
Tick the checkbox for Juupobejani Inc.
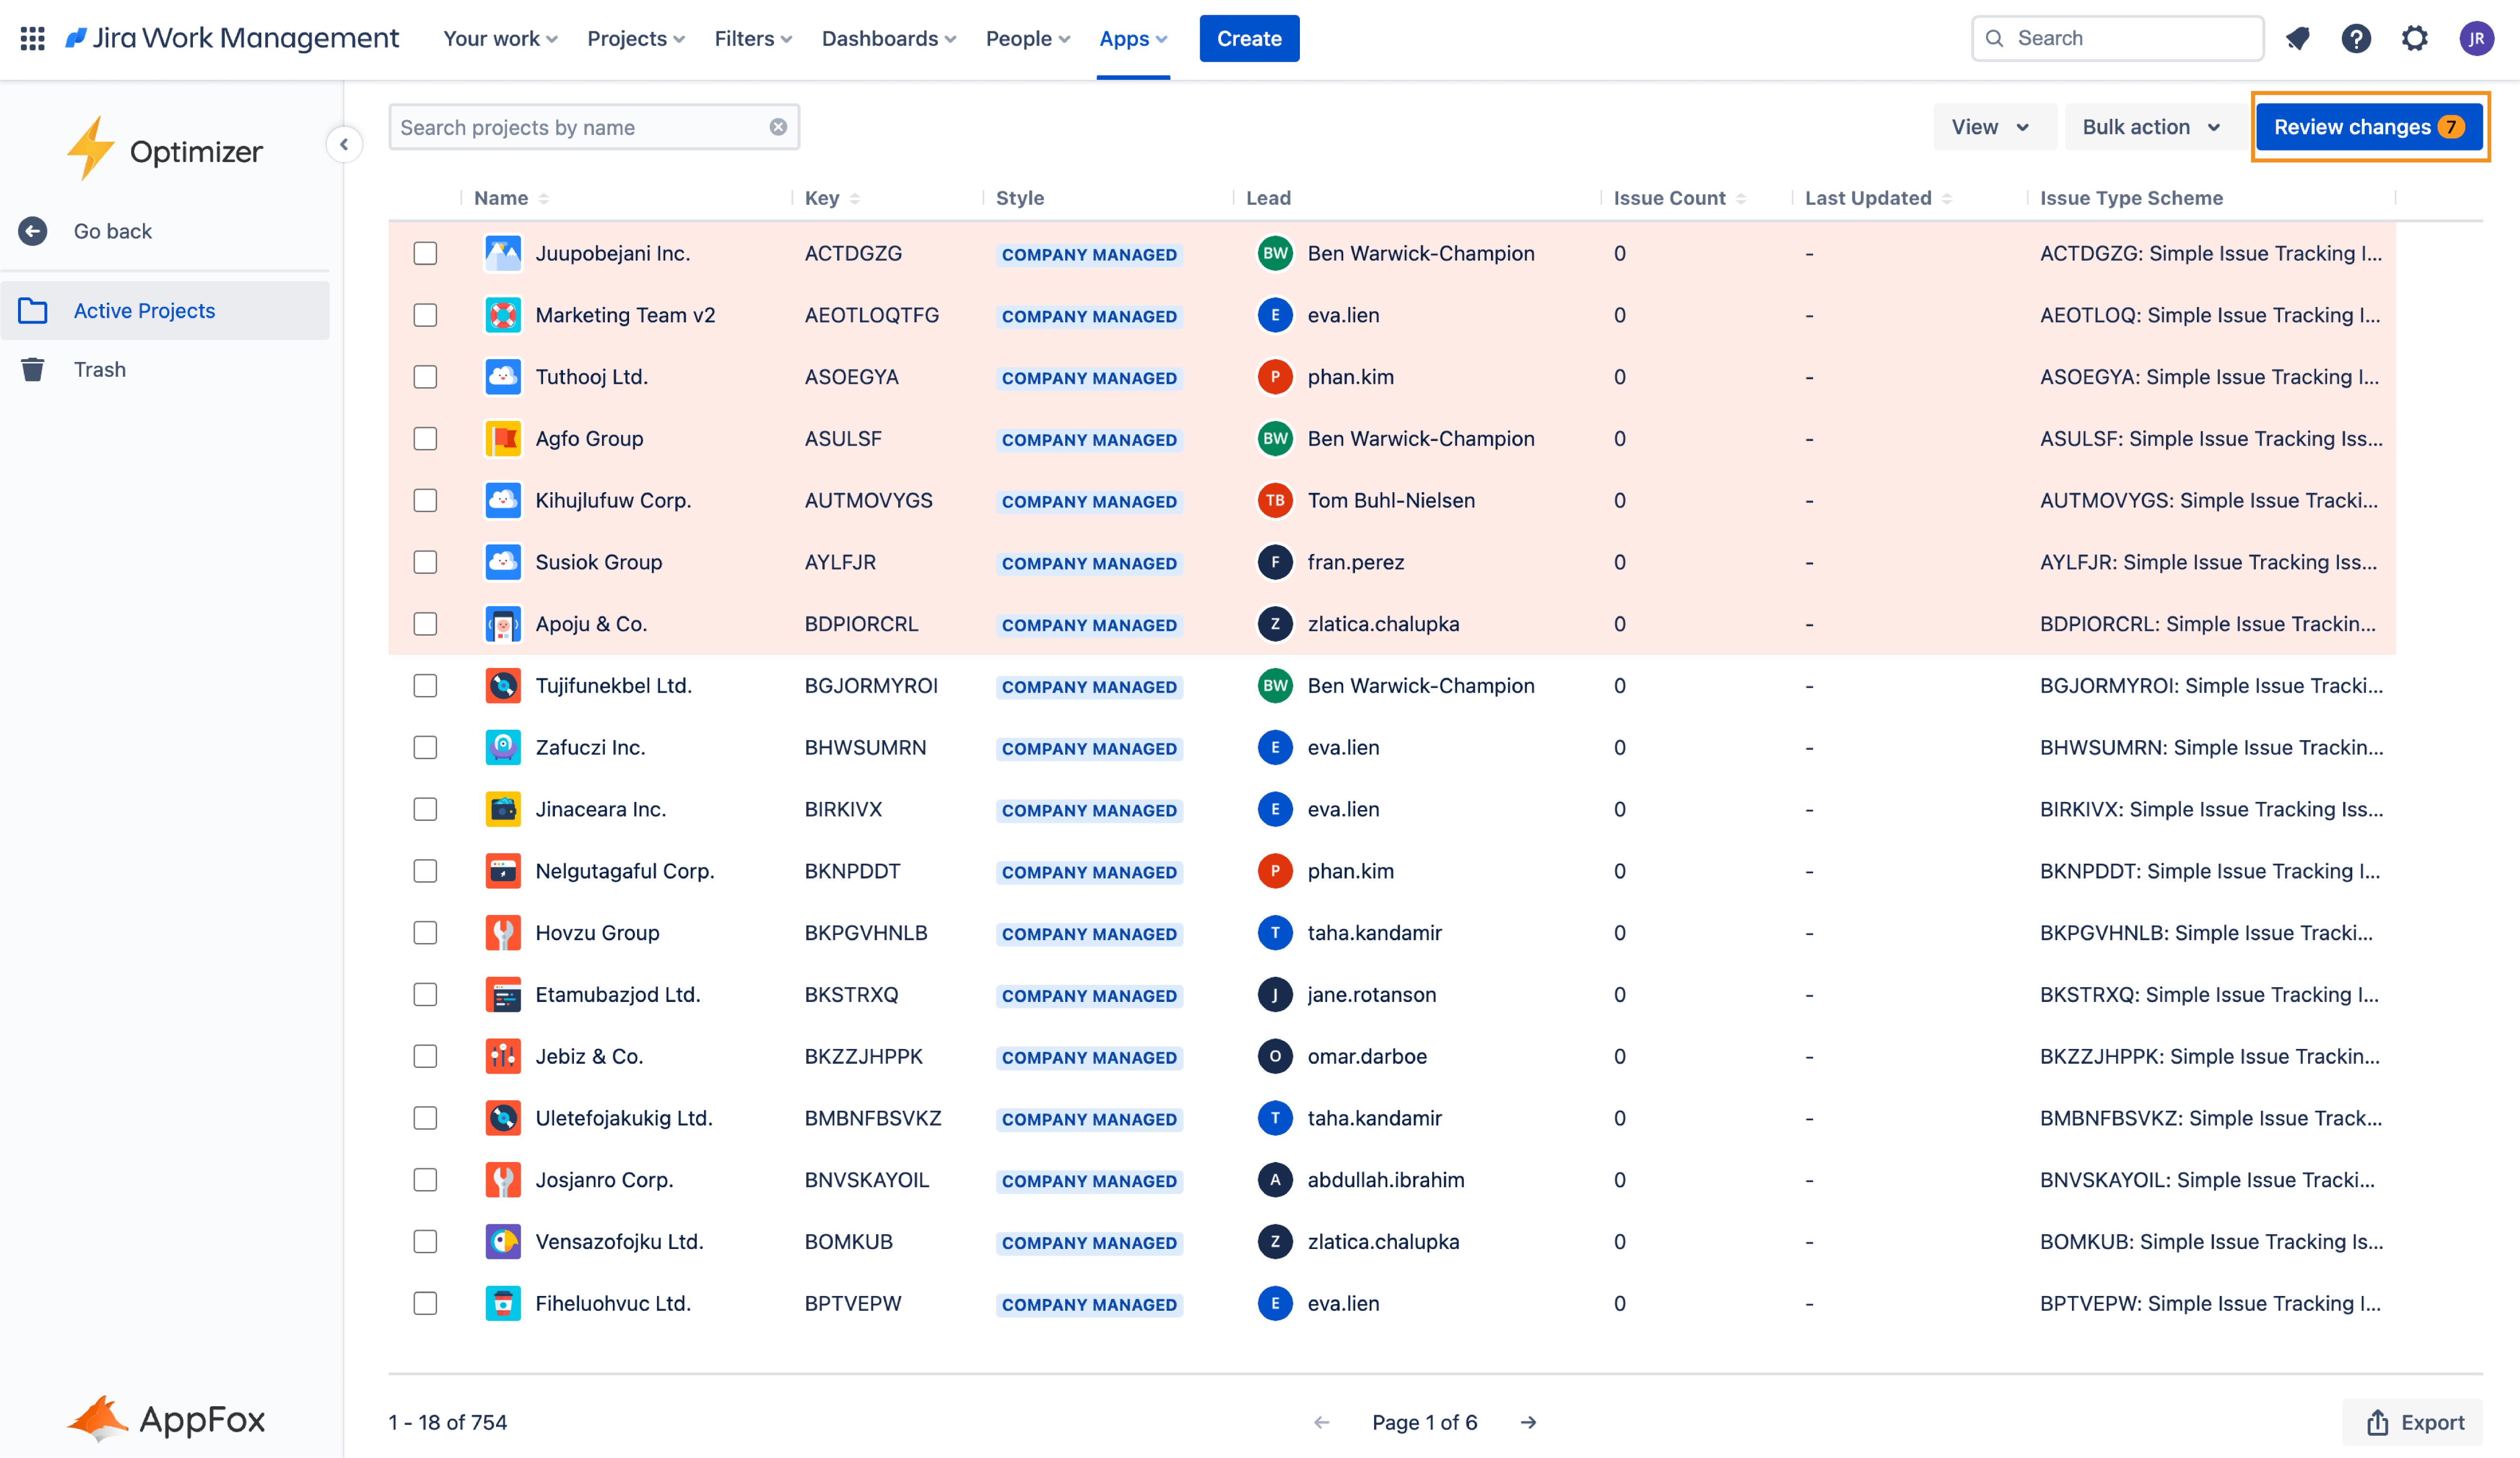coord(425,253)
